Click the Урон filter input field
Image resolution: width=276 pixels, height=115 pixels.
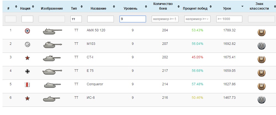coord(229,19)
